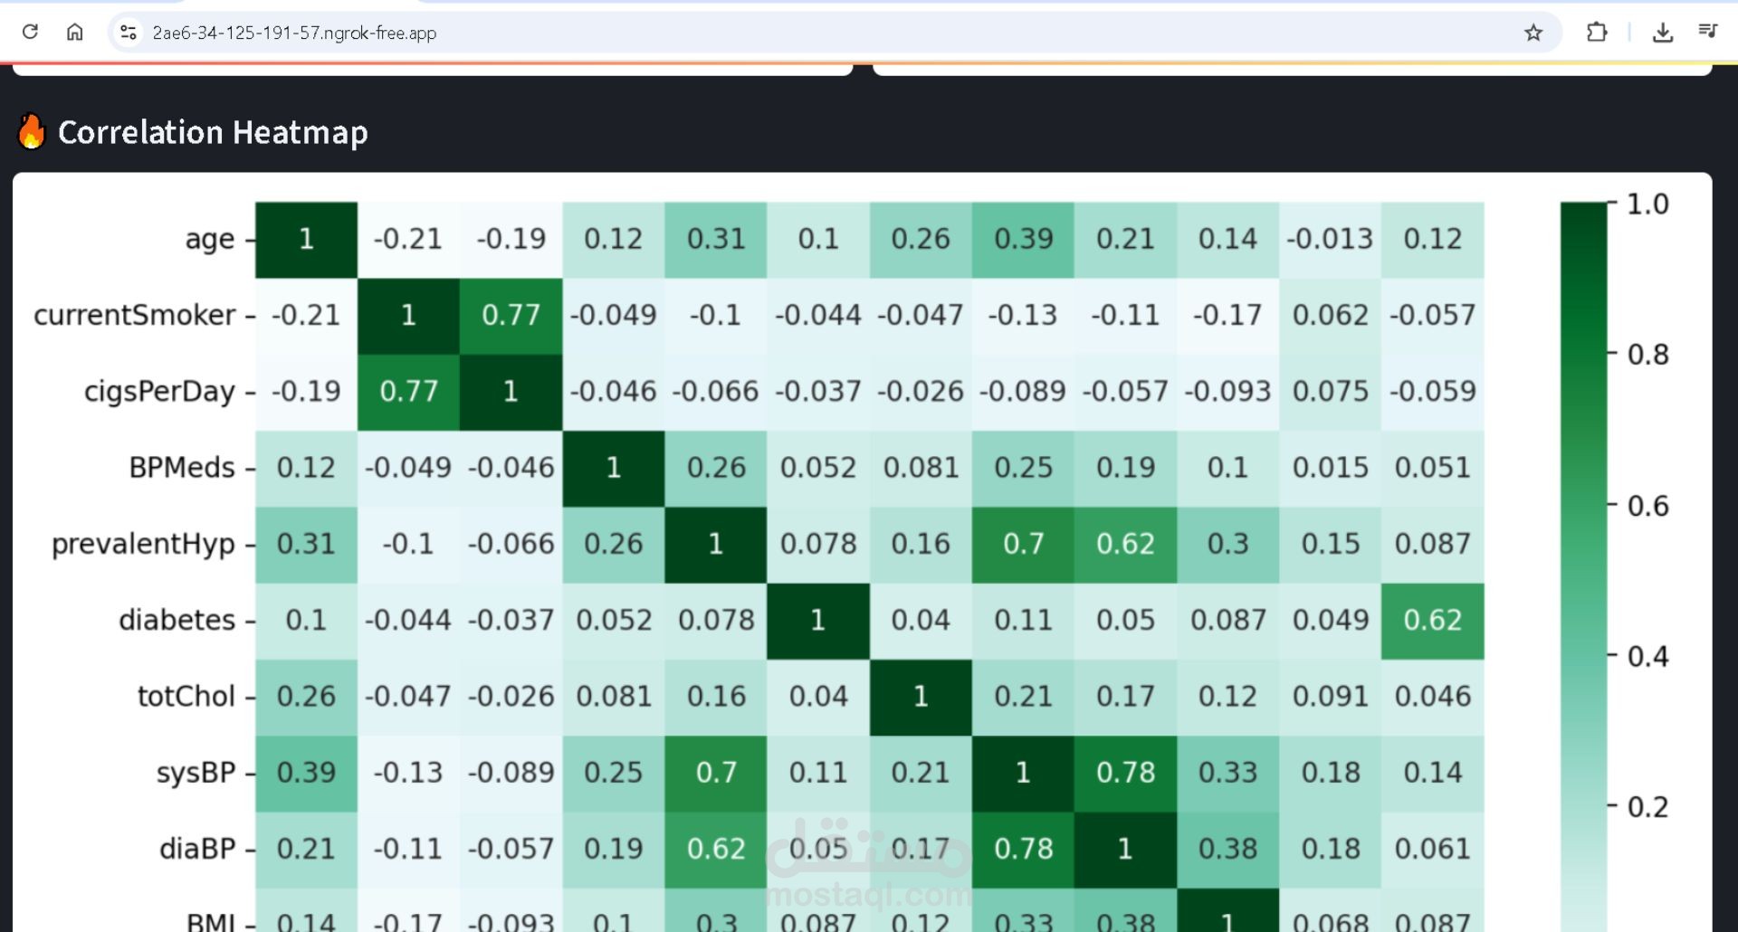Screen dimensions: 1738x932
Task: Click the 0.2 tick on color scale
Action: (1647, 807)
